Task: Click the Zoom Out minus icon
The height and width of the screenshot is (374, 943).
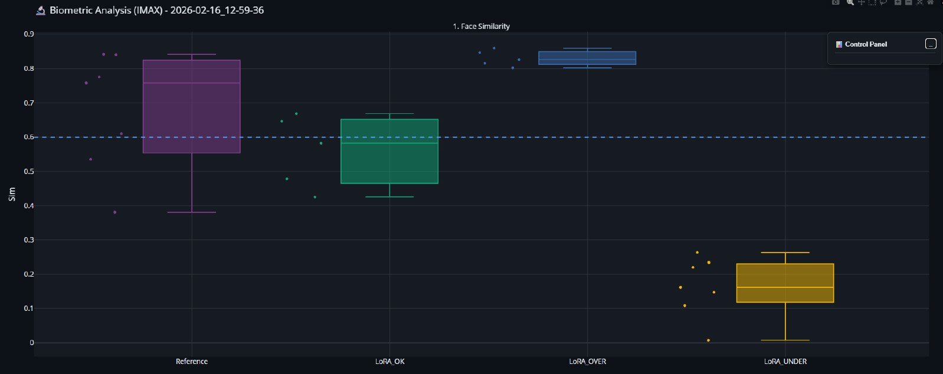Action: point(909,2)
